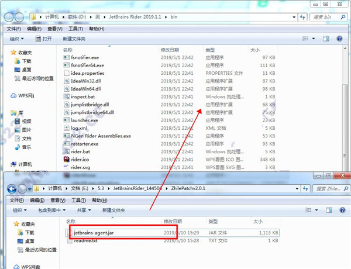Open the 组织 dropdown in the bin window
Screen dimensions: 351x269
coord(17,39)
